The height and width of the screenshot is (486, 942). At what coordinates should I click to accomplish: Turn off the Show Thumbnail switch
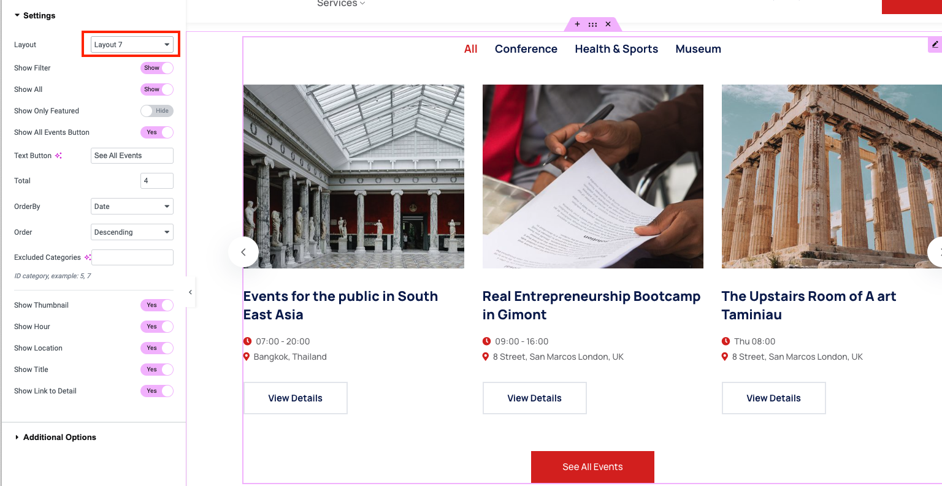click(157, 305)
